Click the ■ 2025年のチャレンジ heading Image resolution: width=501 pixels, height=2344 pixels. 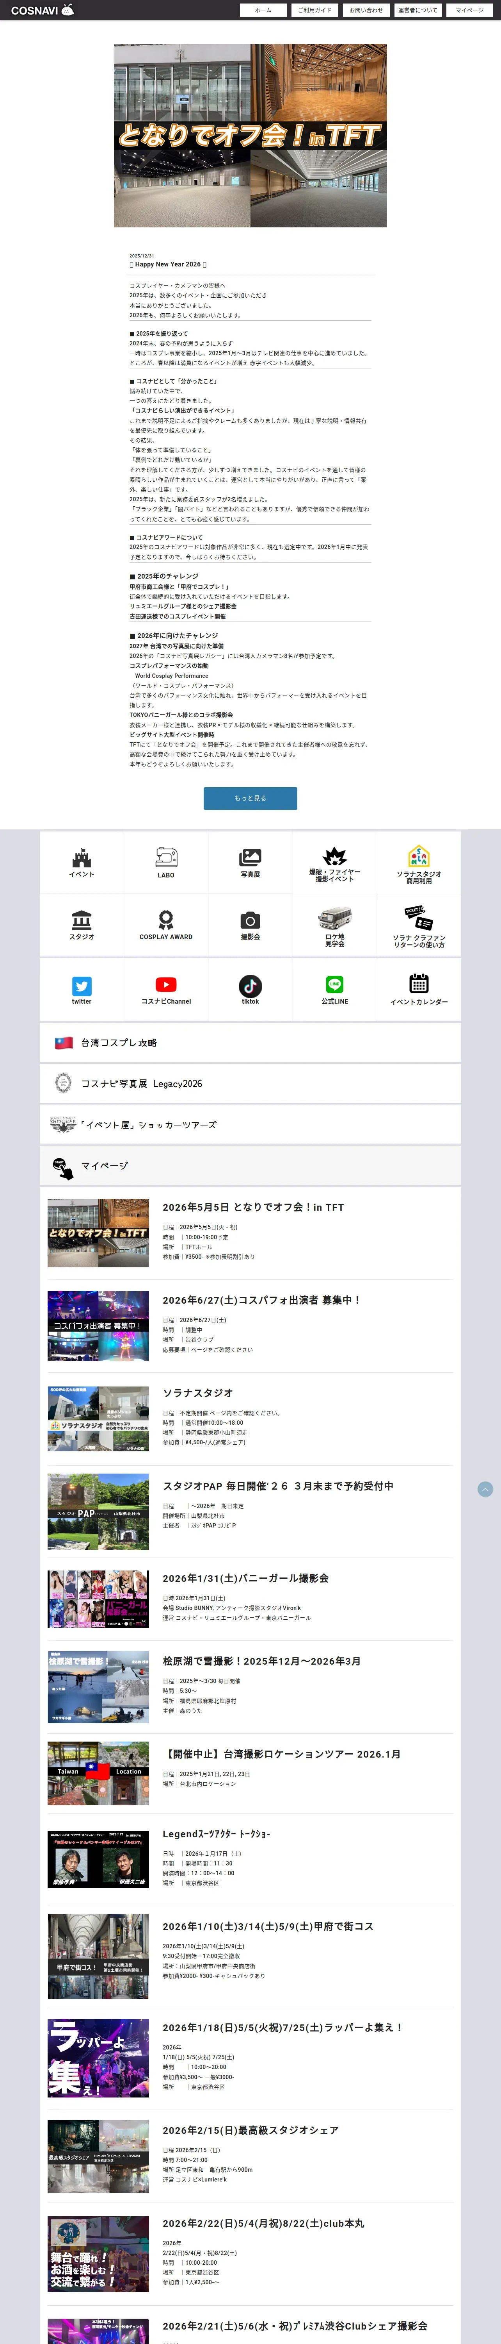coord(163,576)
